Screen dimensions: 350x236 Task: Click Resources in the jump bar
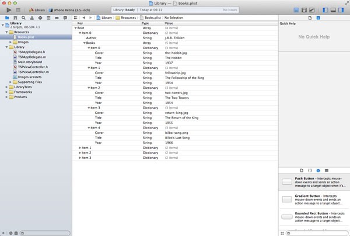coord(126,18)
